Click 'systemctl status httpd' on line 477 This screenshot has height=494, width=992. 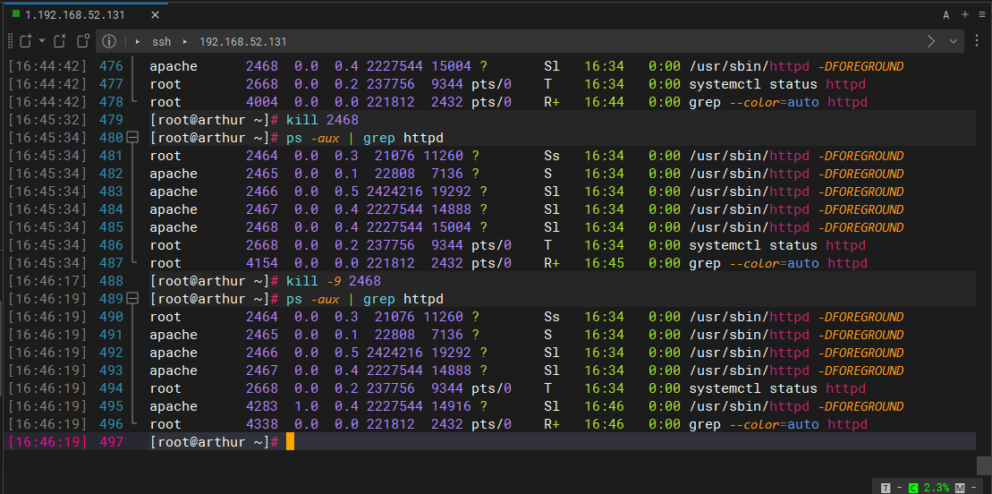pos(777,84)
